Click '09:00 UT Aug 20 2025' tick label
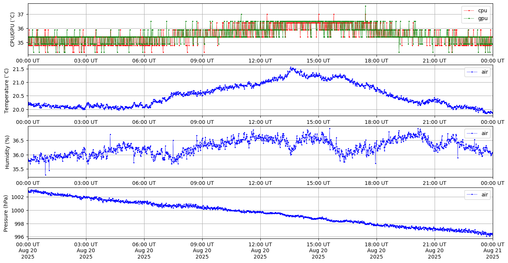The width and height of the screenshot is (508, 263). click(202, 251)
